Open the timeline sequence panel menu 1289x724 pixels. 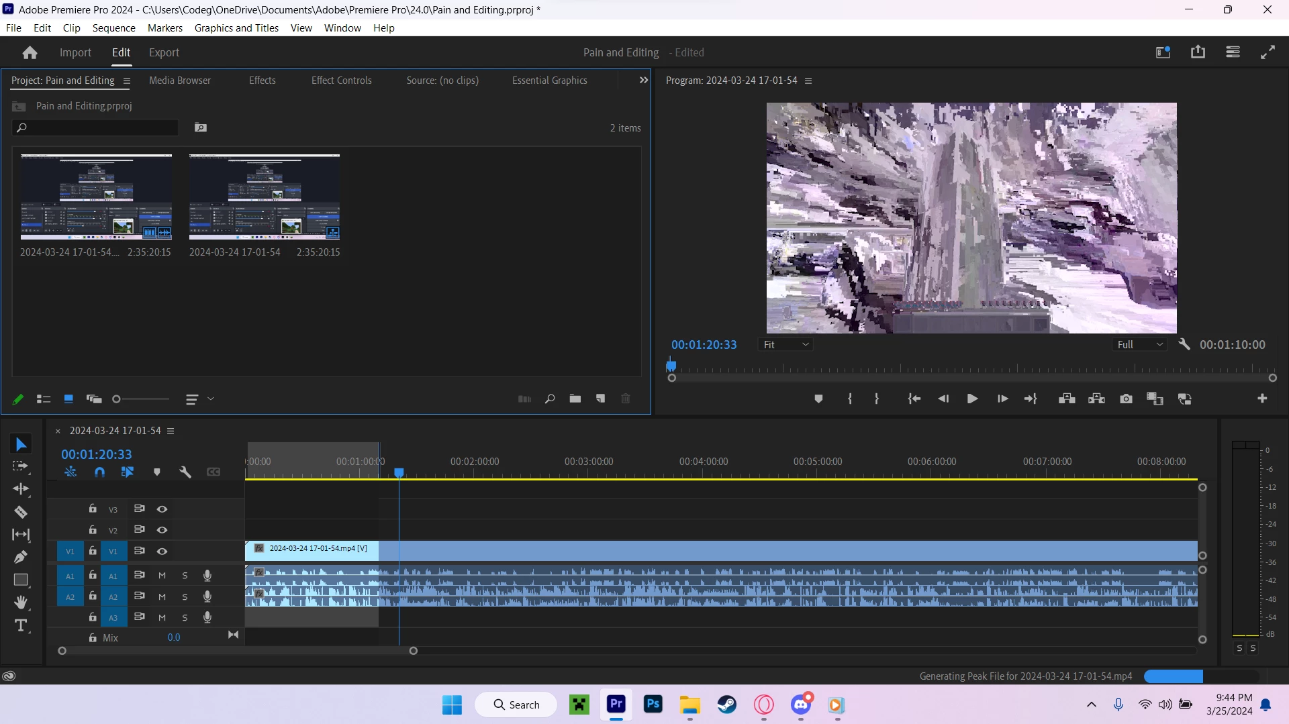point(171,431)
